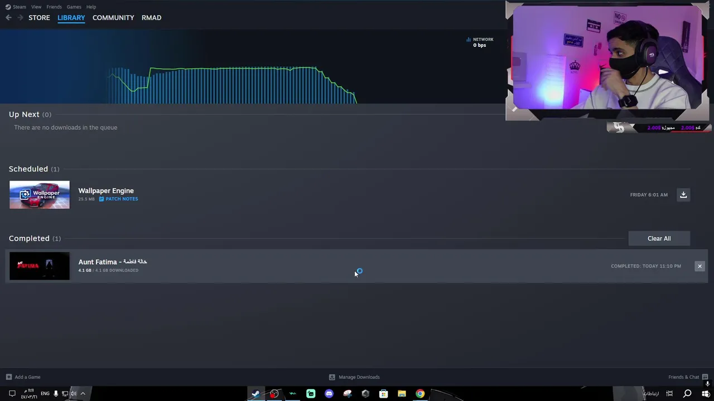Open Discord from the taskbar
Viewport: 714px width, 401px height.
(x=329, y=394)
